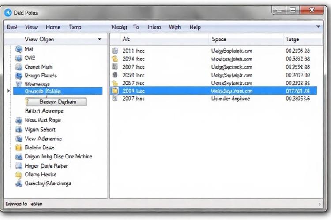This screenshot has width=331, height=220.
Task: Open the Help menu
Action: click(195, 27)
